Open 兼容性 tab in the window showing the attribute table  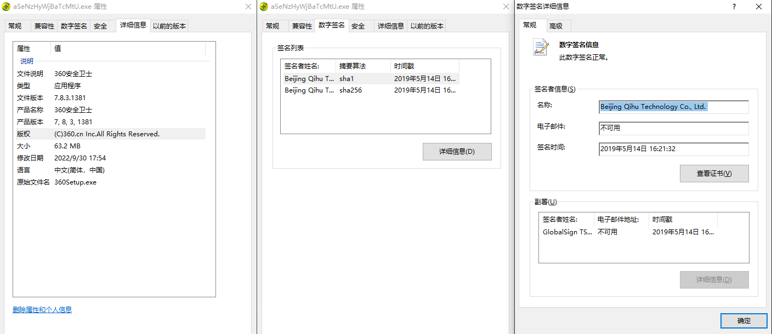[x=44, y=26]
